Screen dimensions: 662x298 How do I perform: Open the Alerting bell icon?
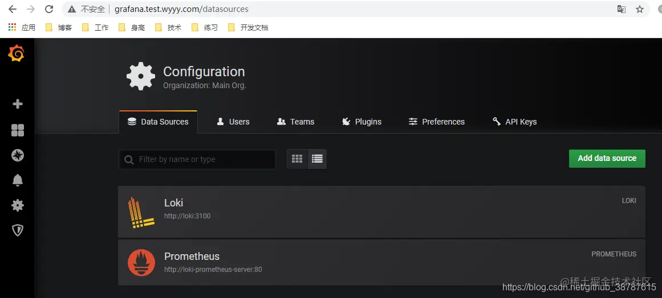click(17, 181)
